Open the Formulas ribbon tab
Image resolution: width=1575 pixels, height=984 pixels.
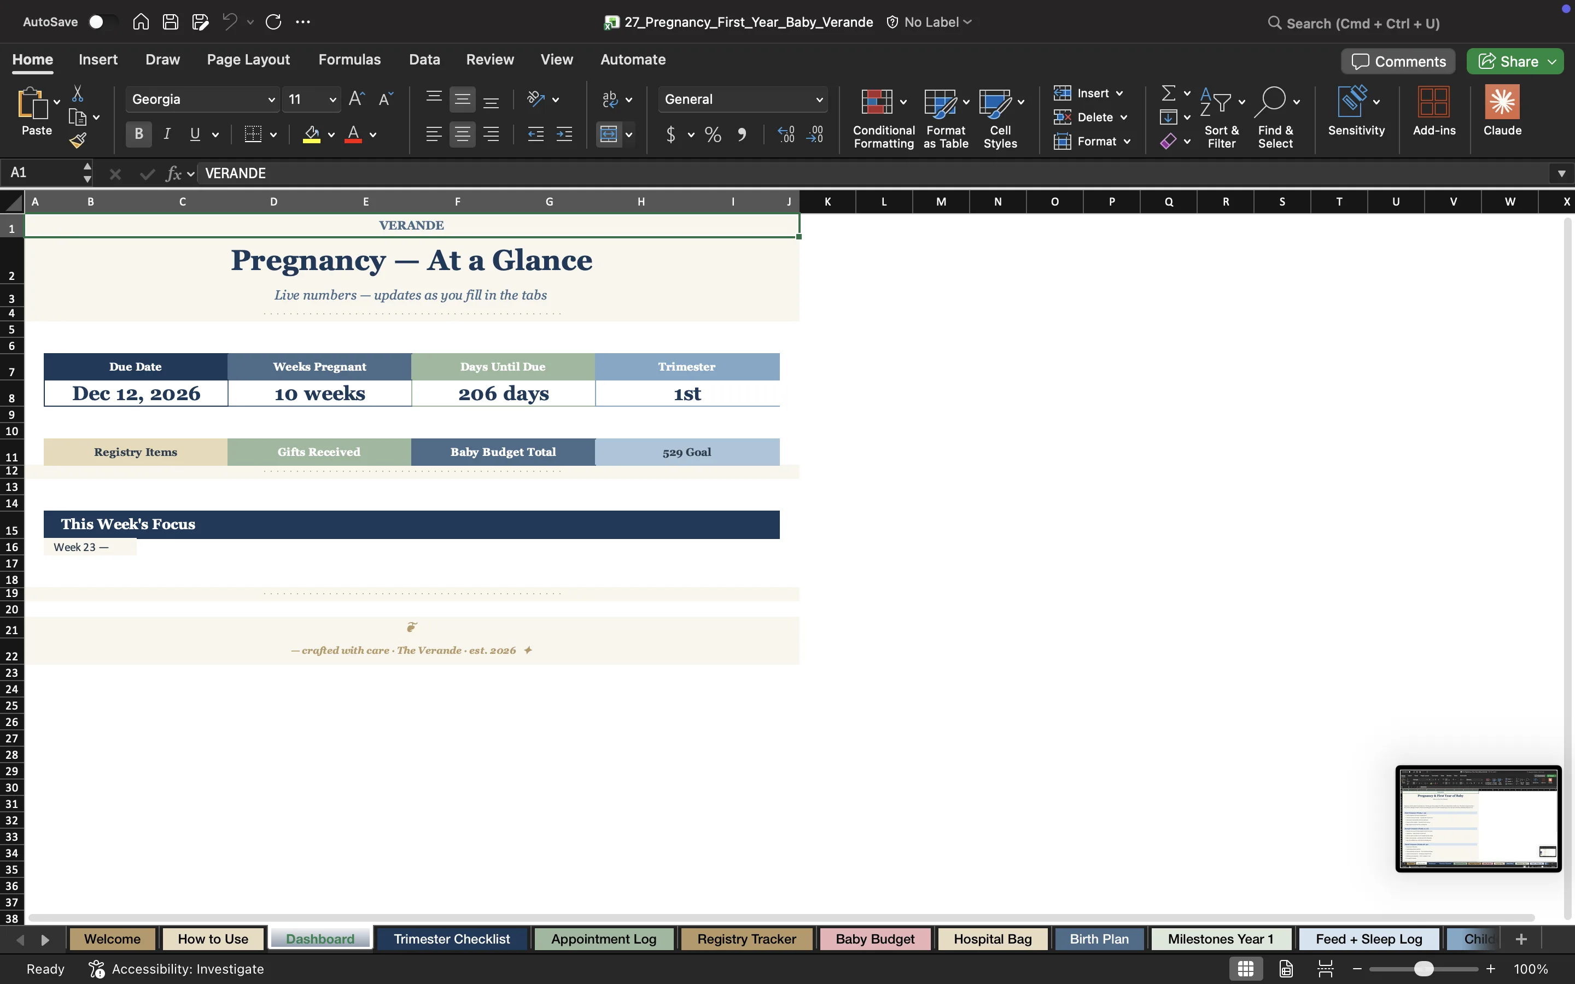click(349, 59)
